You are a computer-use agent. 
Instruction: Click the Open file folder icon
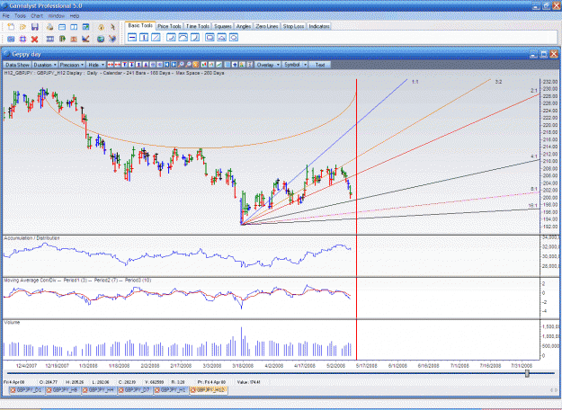pos(23,27)
